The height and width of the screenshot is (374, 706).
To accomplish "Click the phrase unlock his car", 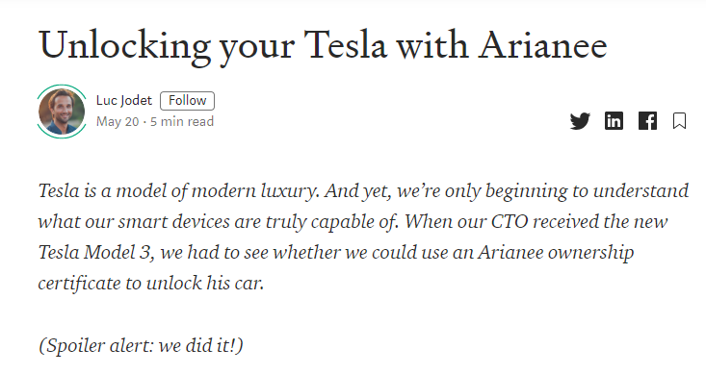I will [x=205, y=284].
